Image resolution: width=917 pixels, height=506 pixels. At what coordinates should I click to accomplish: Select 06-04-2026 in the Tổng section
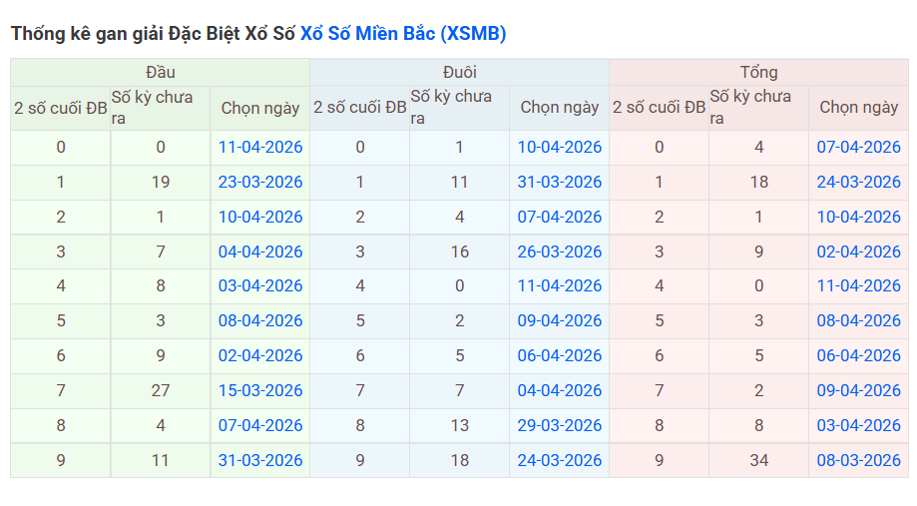pos(858,355)
